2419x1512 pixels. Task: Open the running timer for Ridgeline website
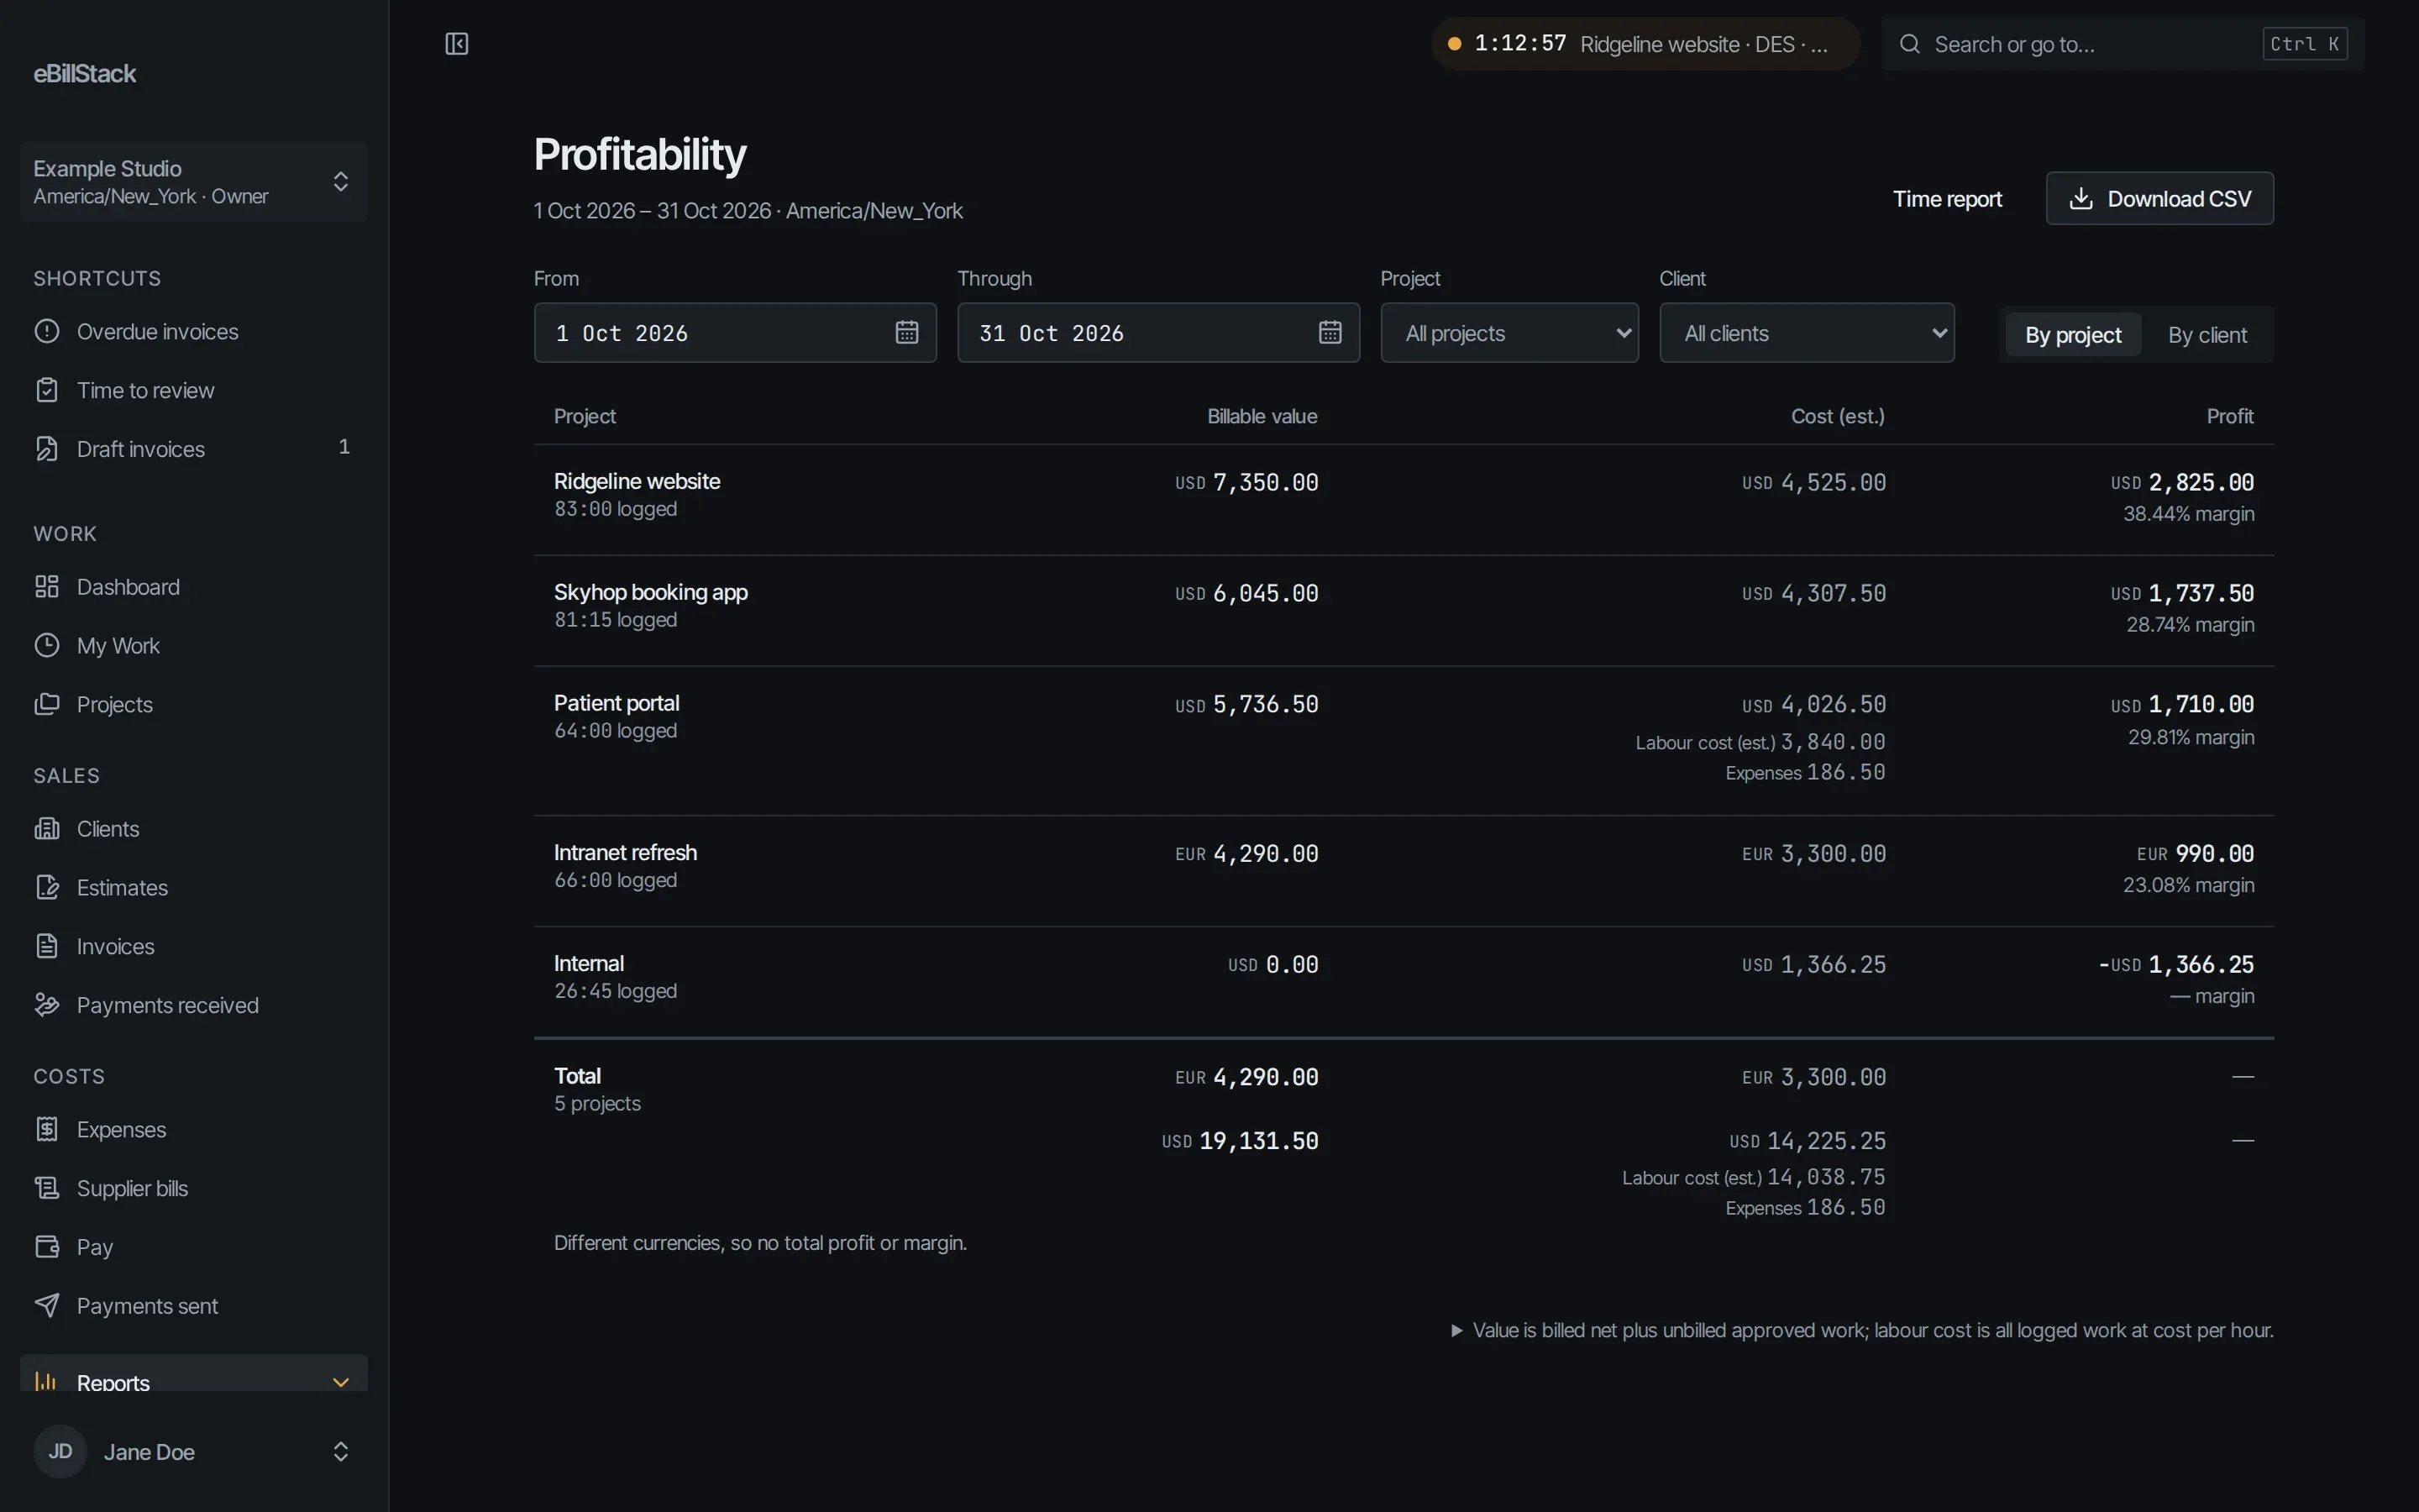click(x=1645, y=44)
